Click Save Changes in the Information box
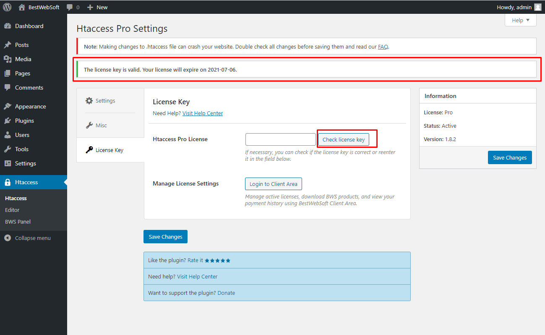The height and width of the screenshot is (335, 545). tap(510, 157)
